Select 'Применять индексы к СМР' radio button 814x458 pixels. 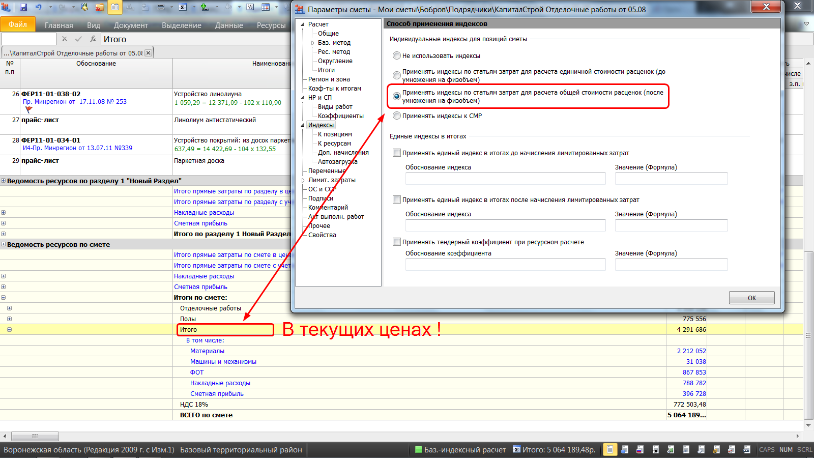[x=397, y=116]
